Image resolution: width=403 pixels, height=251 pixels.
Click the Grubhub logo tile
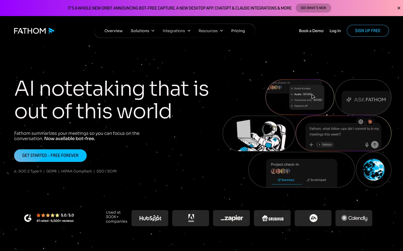[x=272, y=218]
